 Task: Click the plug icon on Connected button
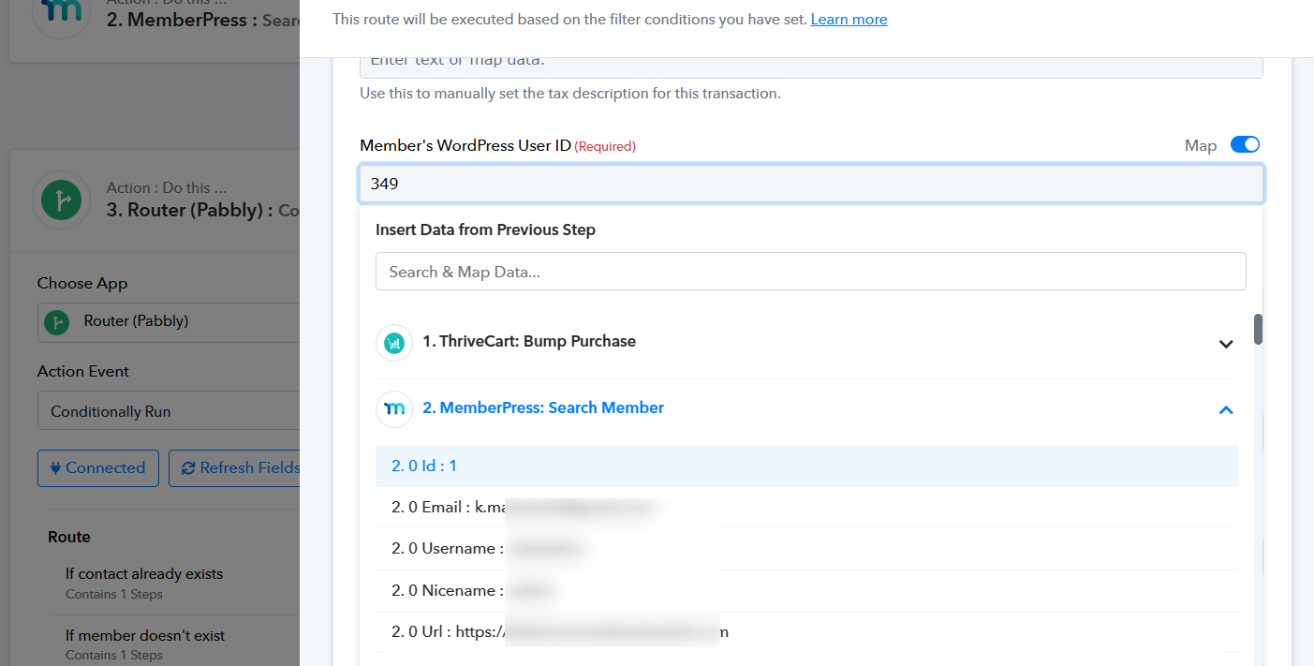[53, 468]
